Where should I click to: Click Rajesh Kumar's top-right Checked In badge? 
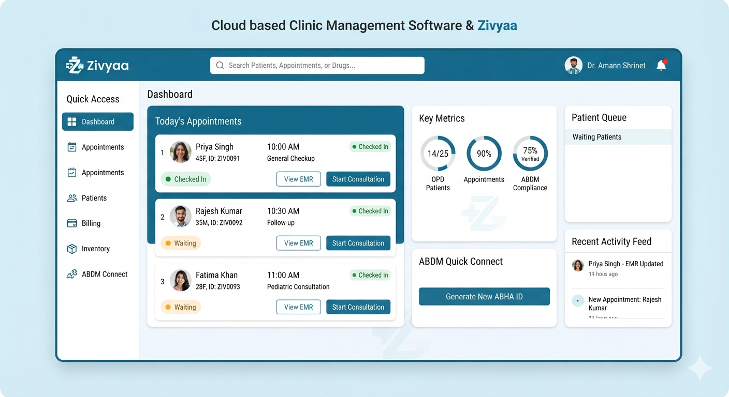pyautogui.click(x=370, y=211)
